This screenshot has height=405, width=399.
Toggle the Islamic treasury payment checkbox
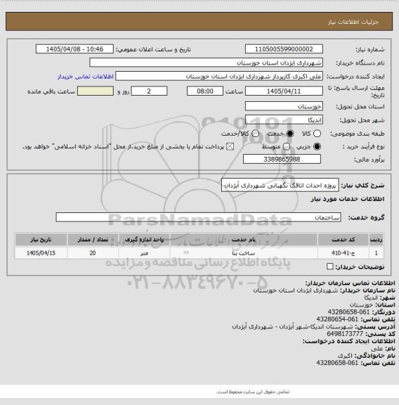230,147
